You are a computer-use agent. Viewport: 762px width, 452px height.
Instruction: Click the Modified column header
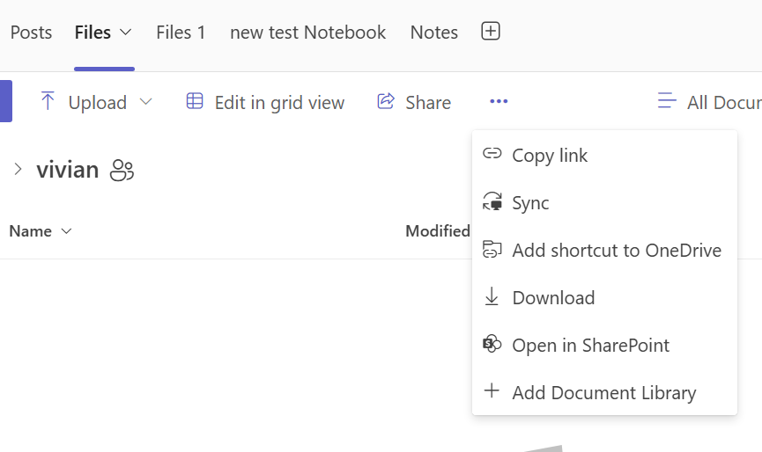(x=437, y=231)
